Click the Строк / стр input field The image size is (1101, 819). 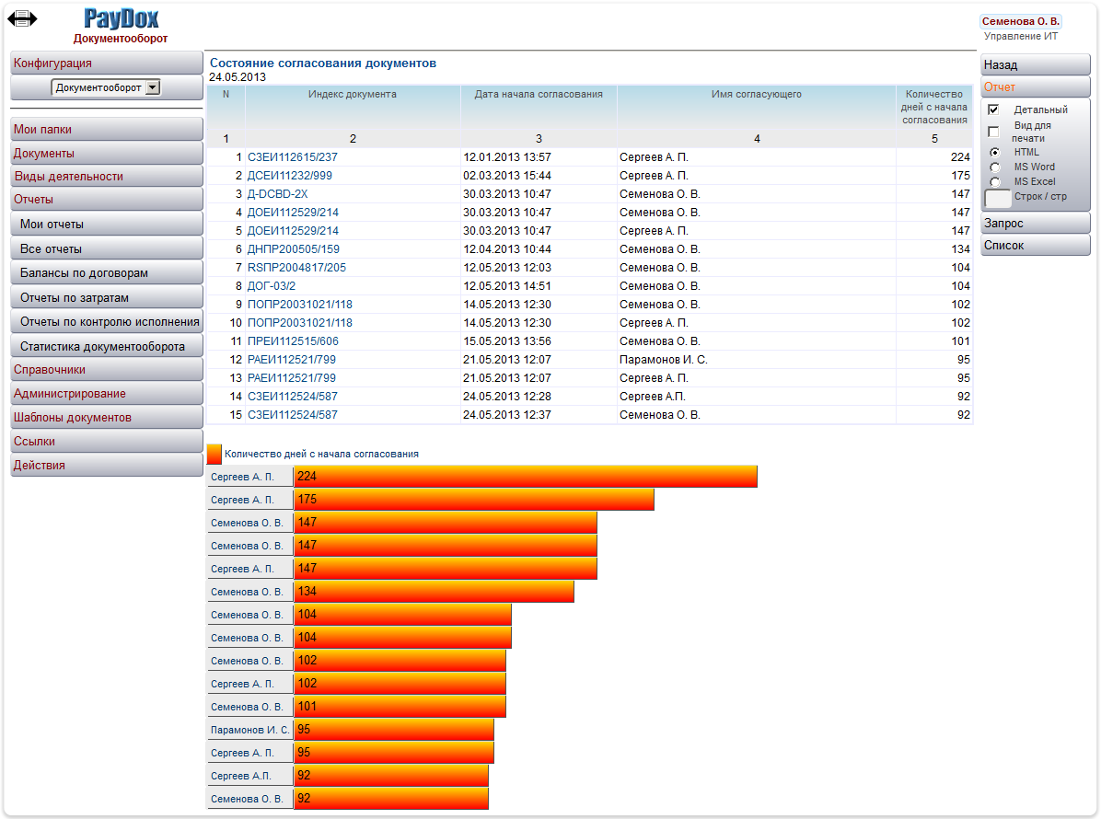point(998,199)
